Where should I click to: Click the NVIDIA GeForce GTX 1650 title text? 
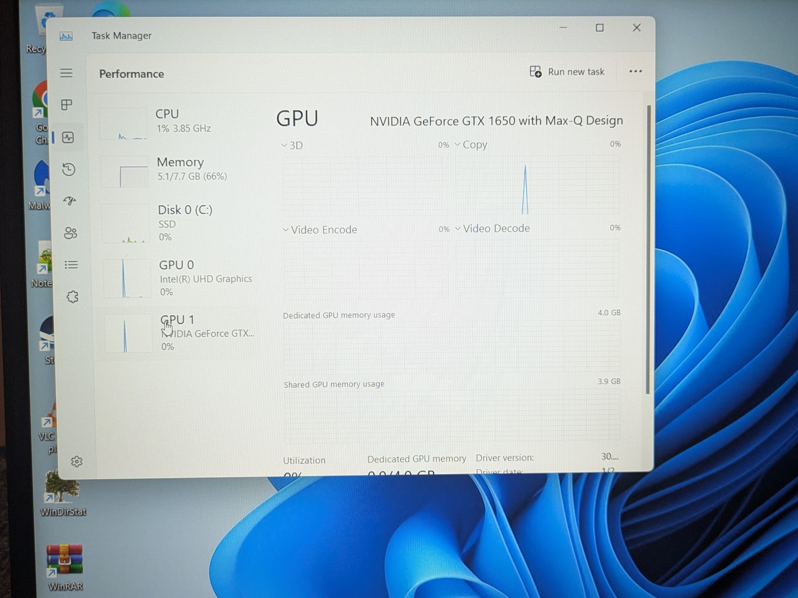coord(496,121)
